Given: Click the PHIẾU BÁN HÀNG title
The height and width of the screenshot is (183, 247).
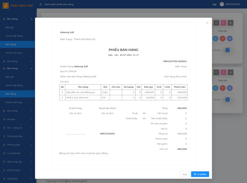Looking at the screenshot, I should 123,50.
